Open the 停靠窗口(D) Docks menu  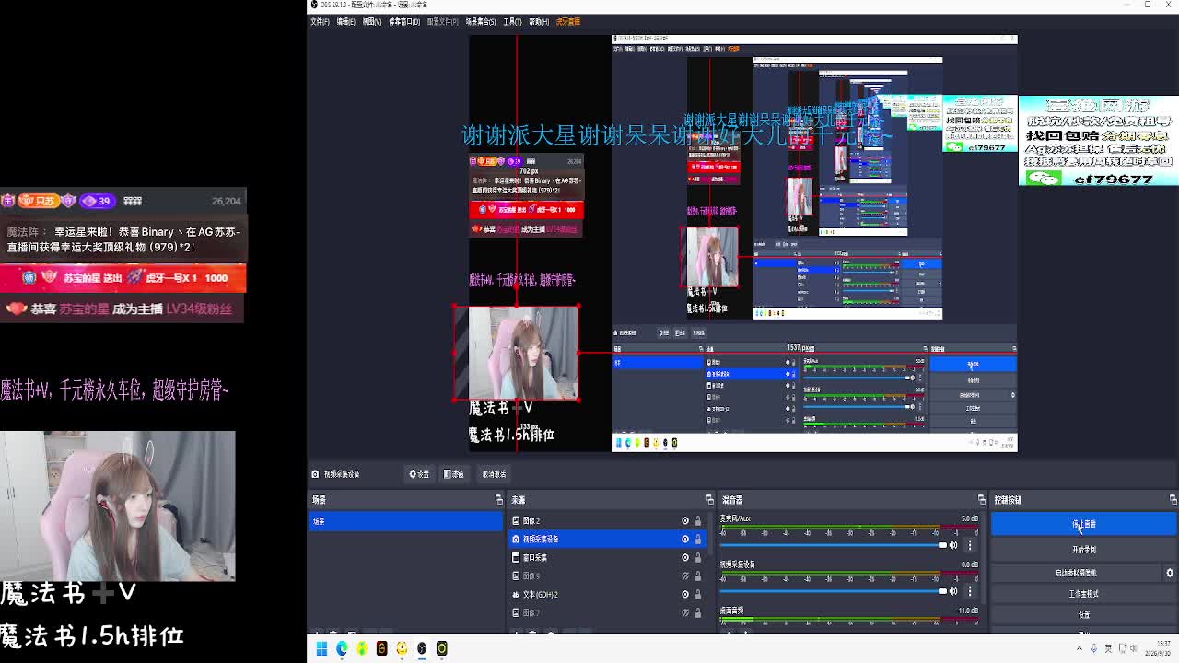tap(403, 22)
